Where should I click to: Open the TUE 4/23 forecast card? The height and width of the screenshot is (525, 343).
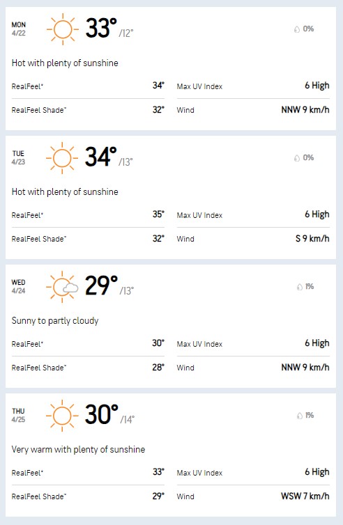click(171, 197)
